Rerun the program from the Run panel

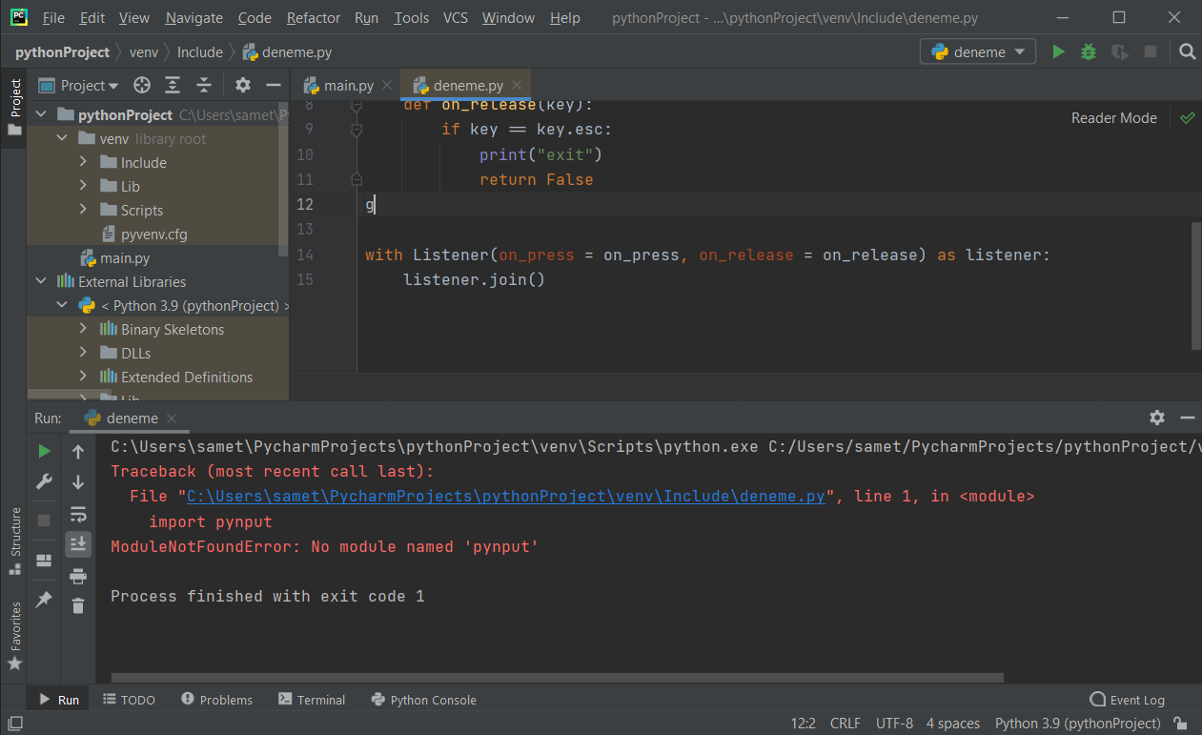tap(43, 450)
